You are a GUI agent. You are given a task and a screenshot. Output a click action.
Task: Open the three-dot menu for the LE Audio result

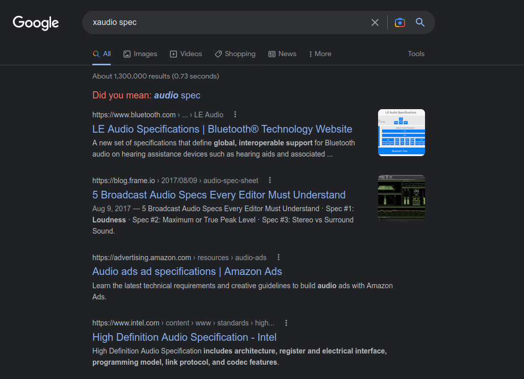[x=235, y=115]
